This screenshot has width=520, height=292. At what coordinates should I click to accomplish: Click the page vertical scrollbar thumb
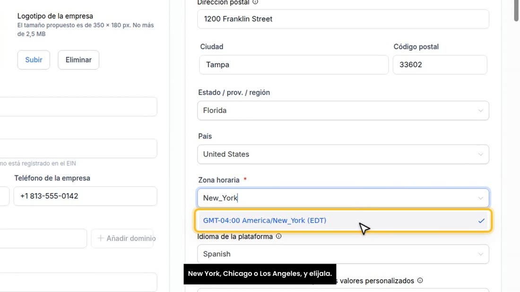click(x=517, y=10)
